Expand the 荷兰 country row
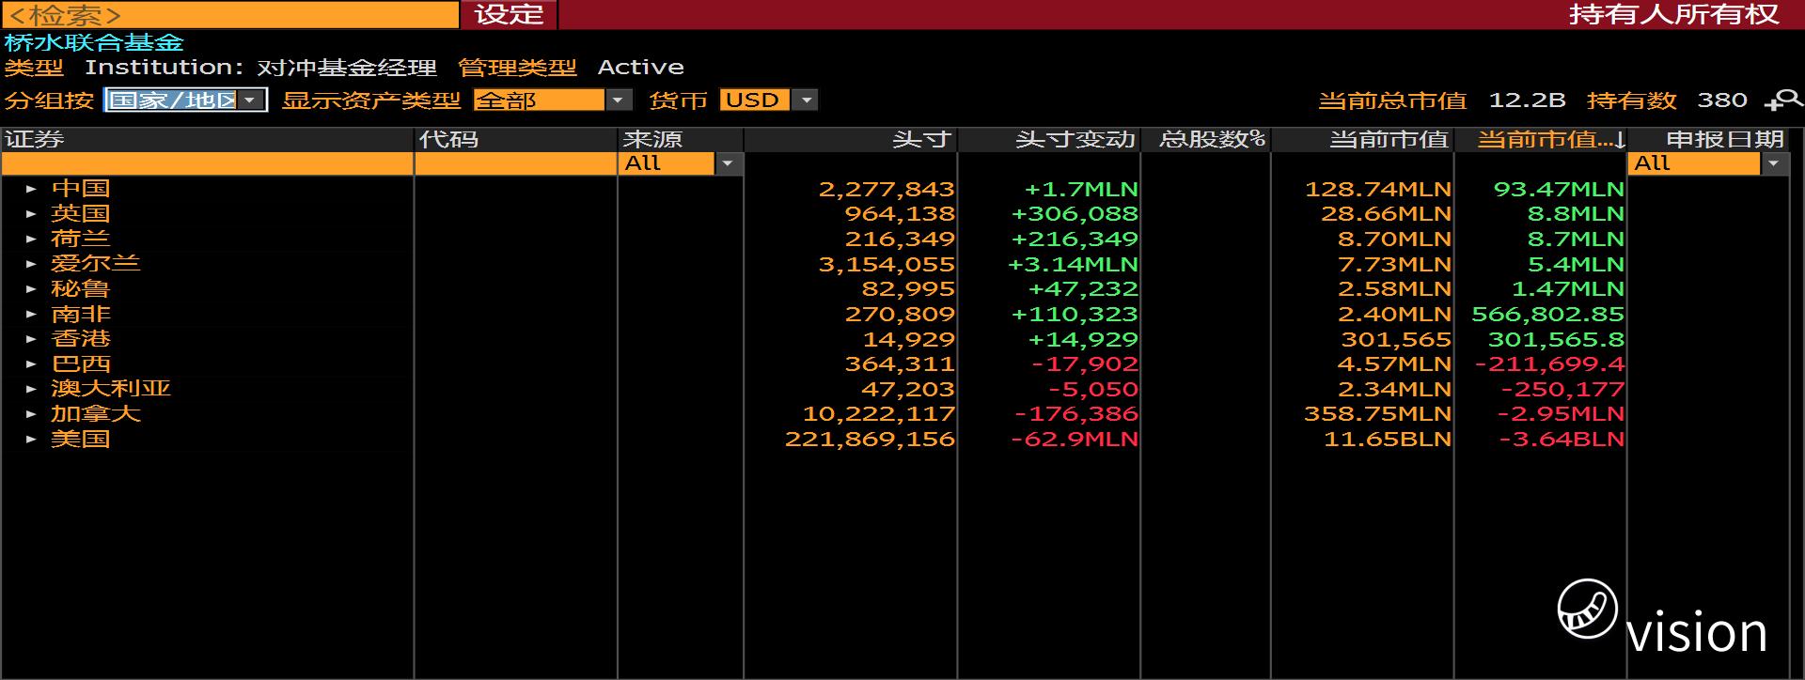1805x680 pixels. (x=32, y=239)
